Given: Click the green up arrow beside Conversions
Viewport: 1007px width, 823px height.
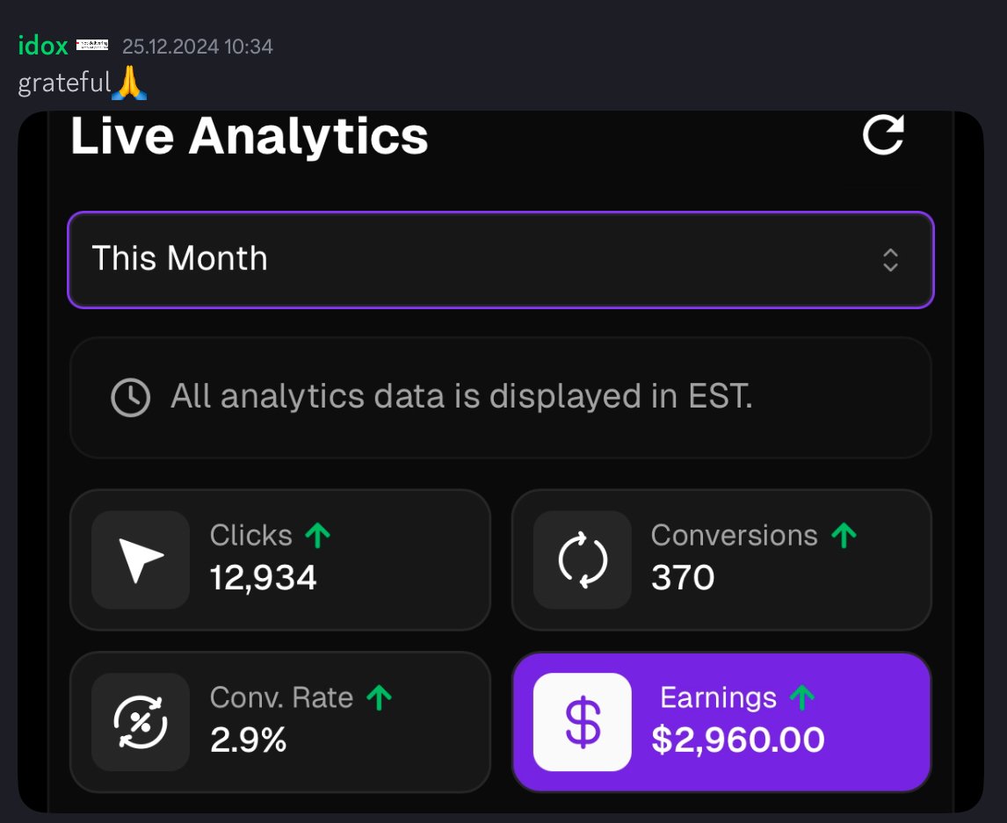Looking at the screenshot, I should pos(844,536).
